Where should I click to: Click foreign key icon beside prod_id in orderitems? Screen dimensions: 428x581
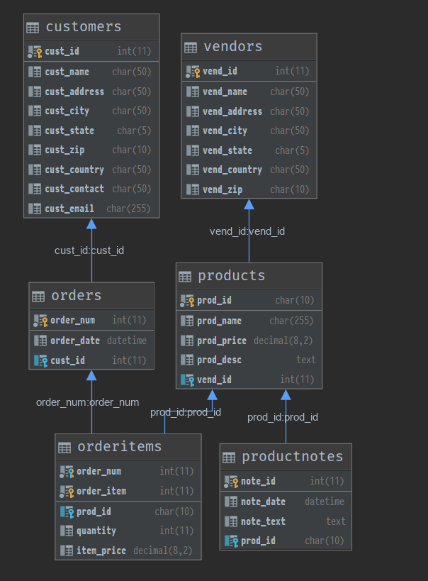tap(67, 512)
